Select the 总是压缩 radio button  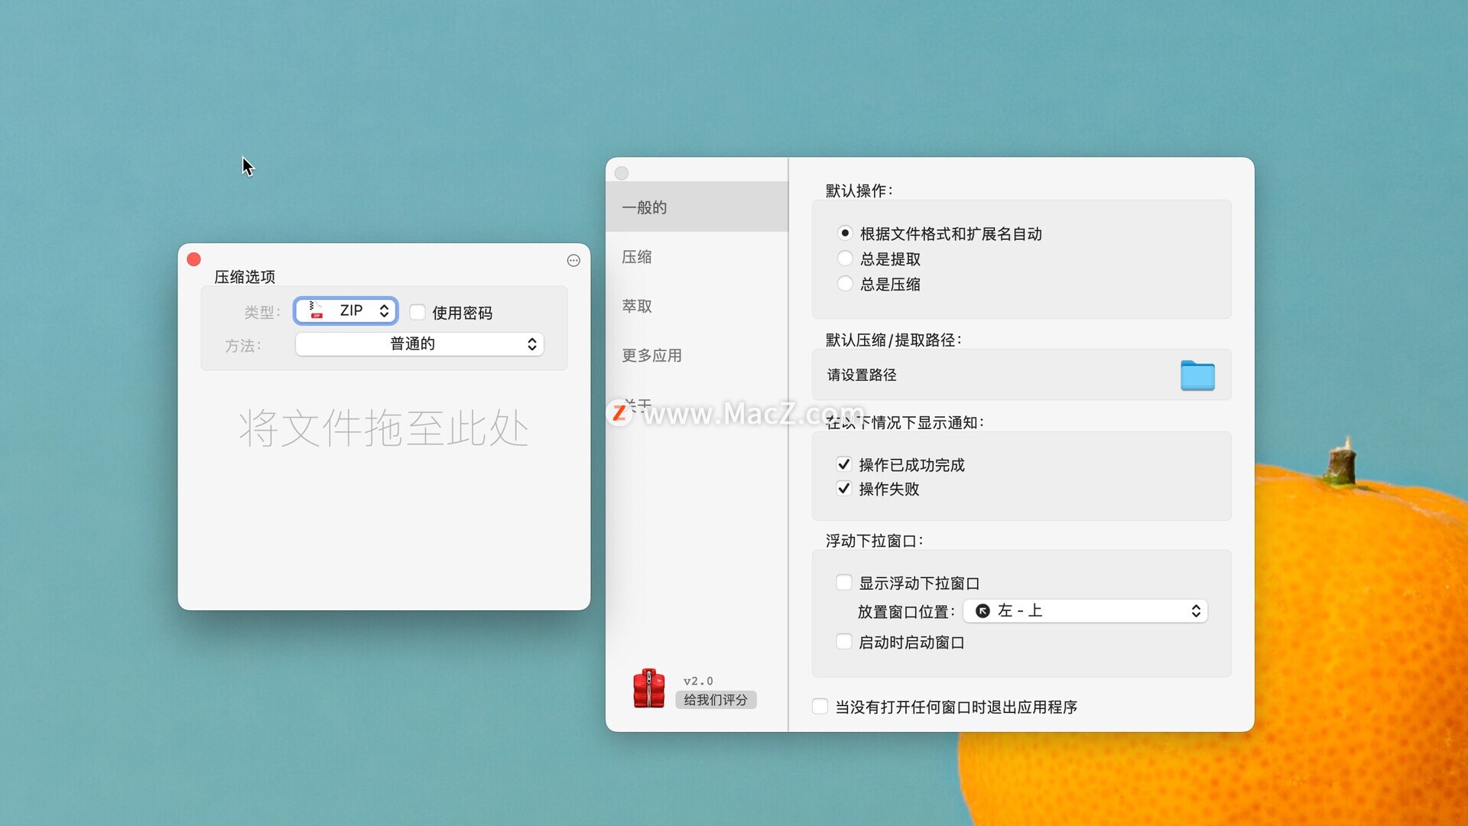pyautogui.click(x=845, y=284)
